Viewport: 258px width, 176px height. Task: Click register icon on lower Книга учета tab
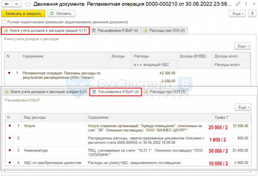tap(6, 92)
